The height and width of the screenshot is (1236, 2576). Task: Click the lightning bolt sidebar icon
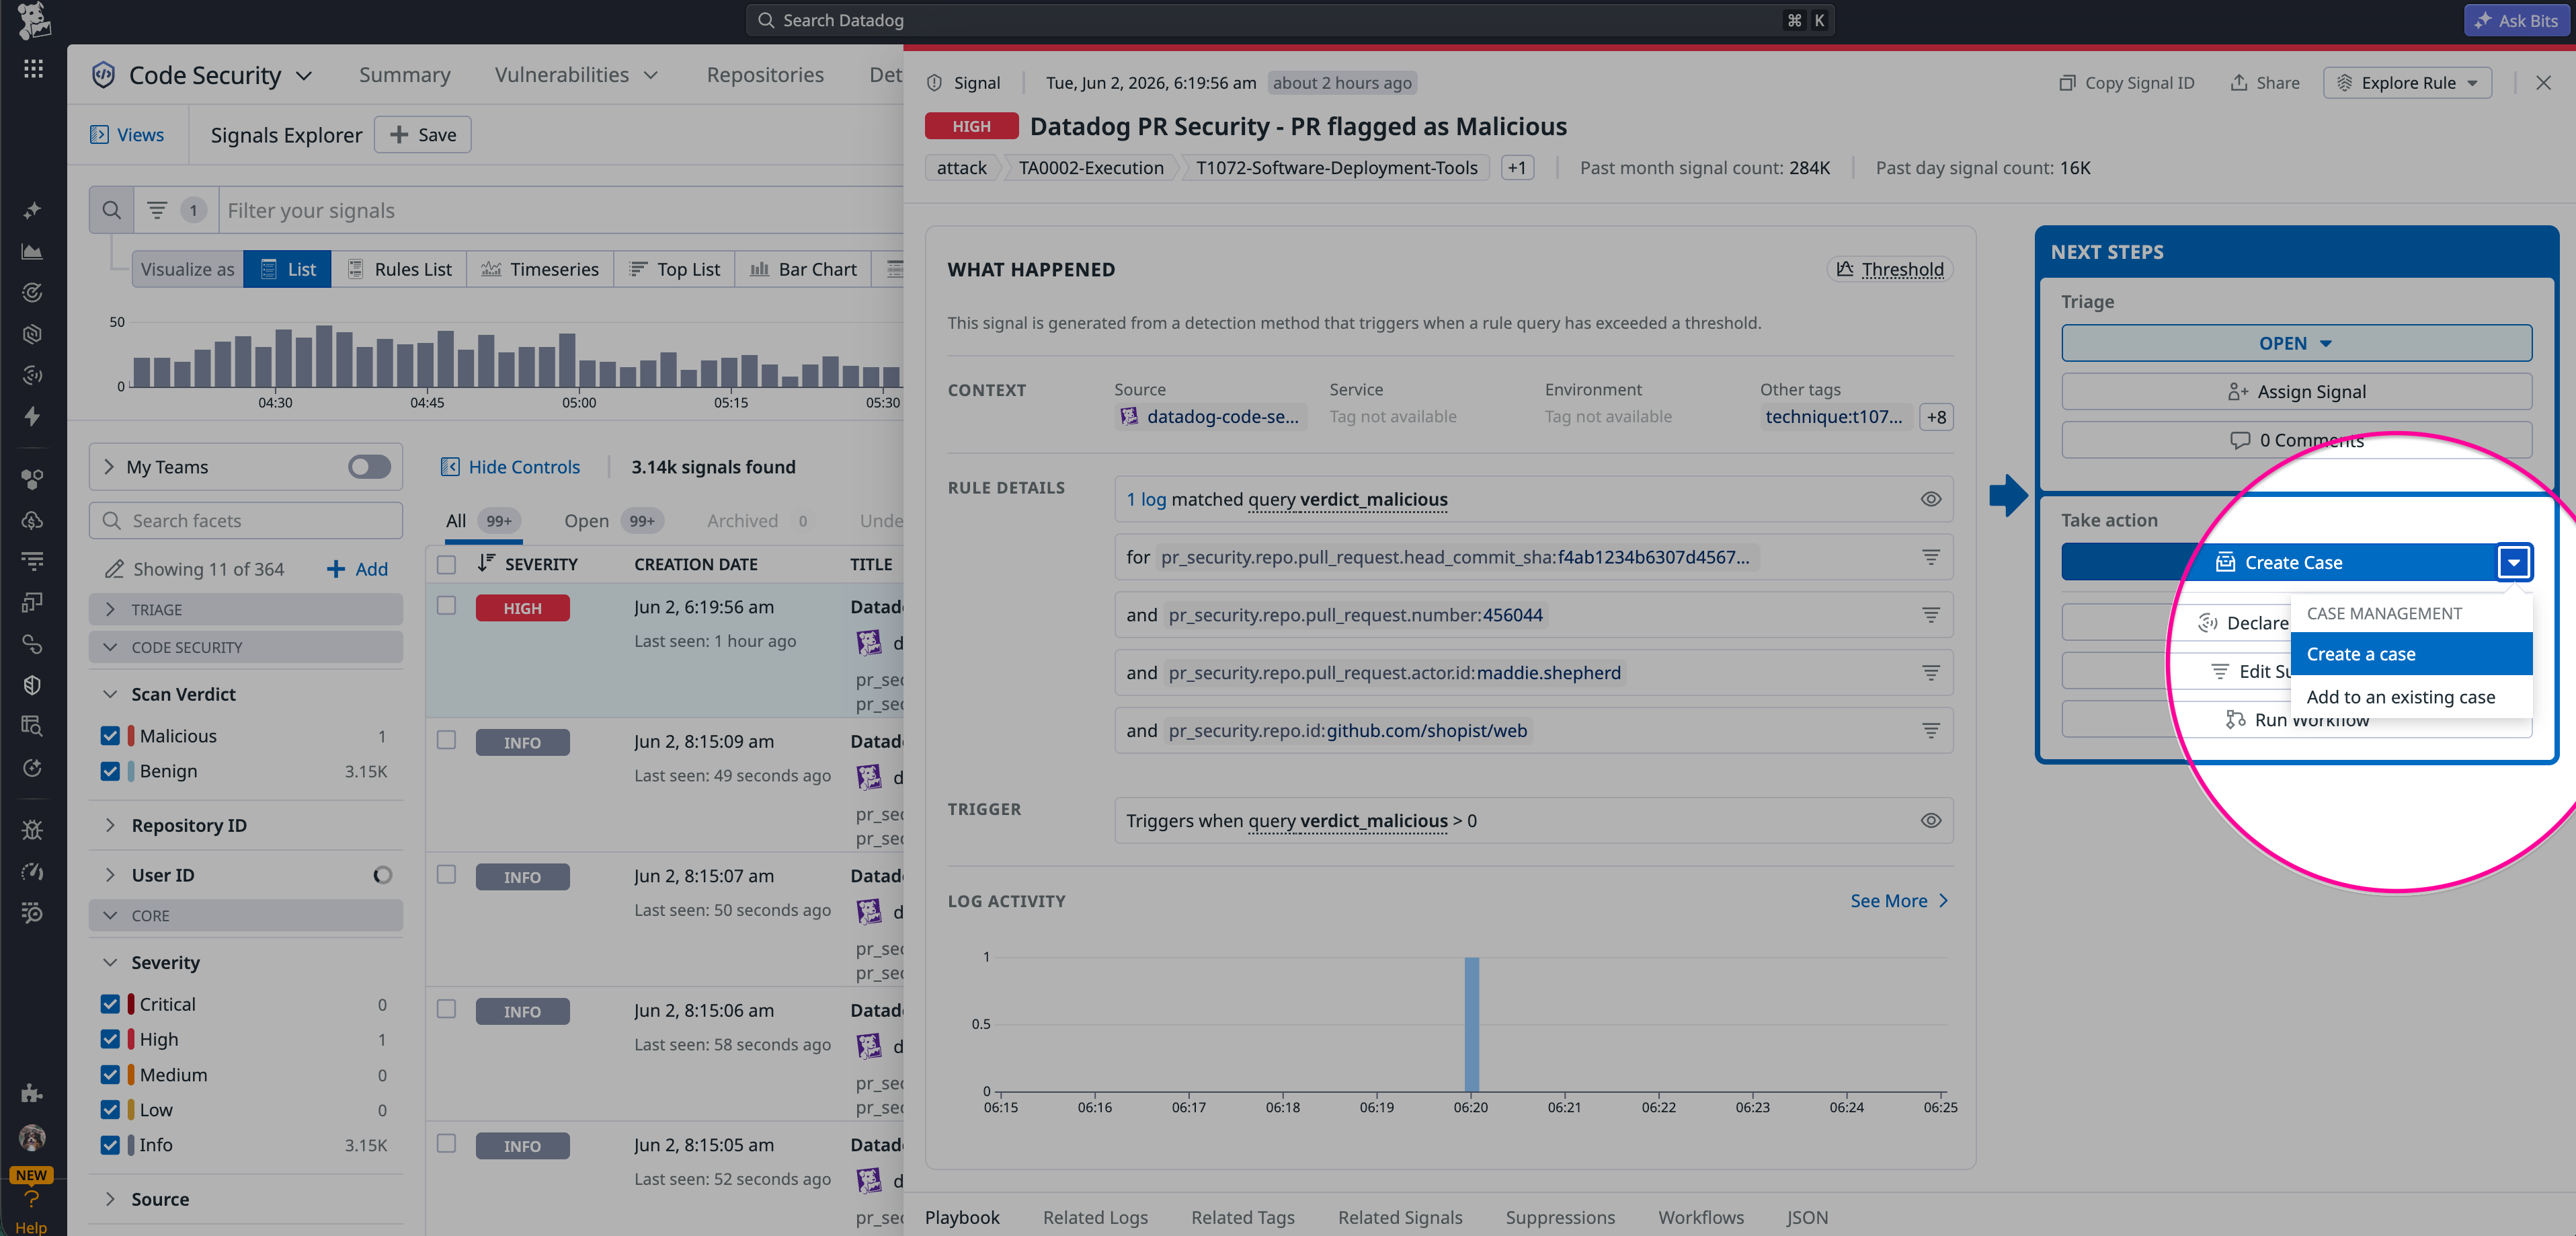pos(32,416)
